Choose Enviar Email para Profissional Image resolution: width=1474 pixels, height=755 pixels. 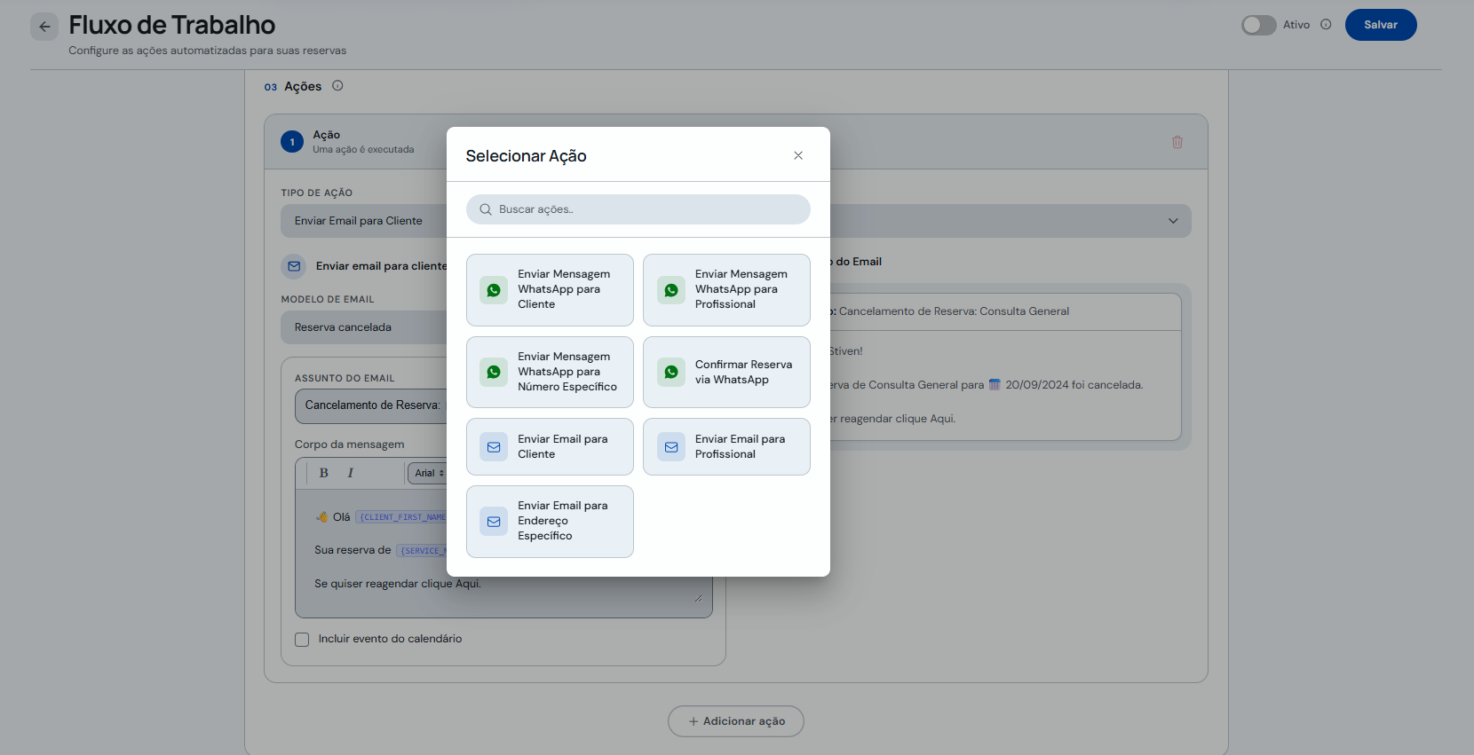[x=726, y=446]
